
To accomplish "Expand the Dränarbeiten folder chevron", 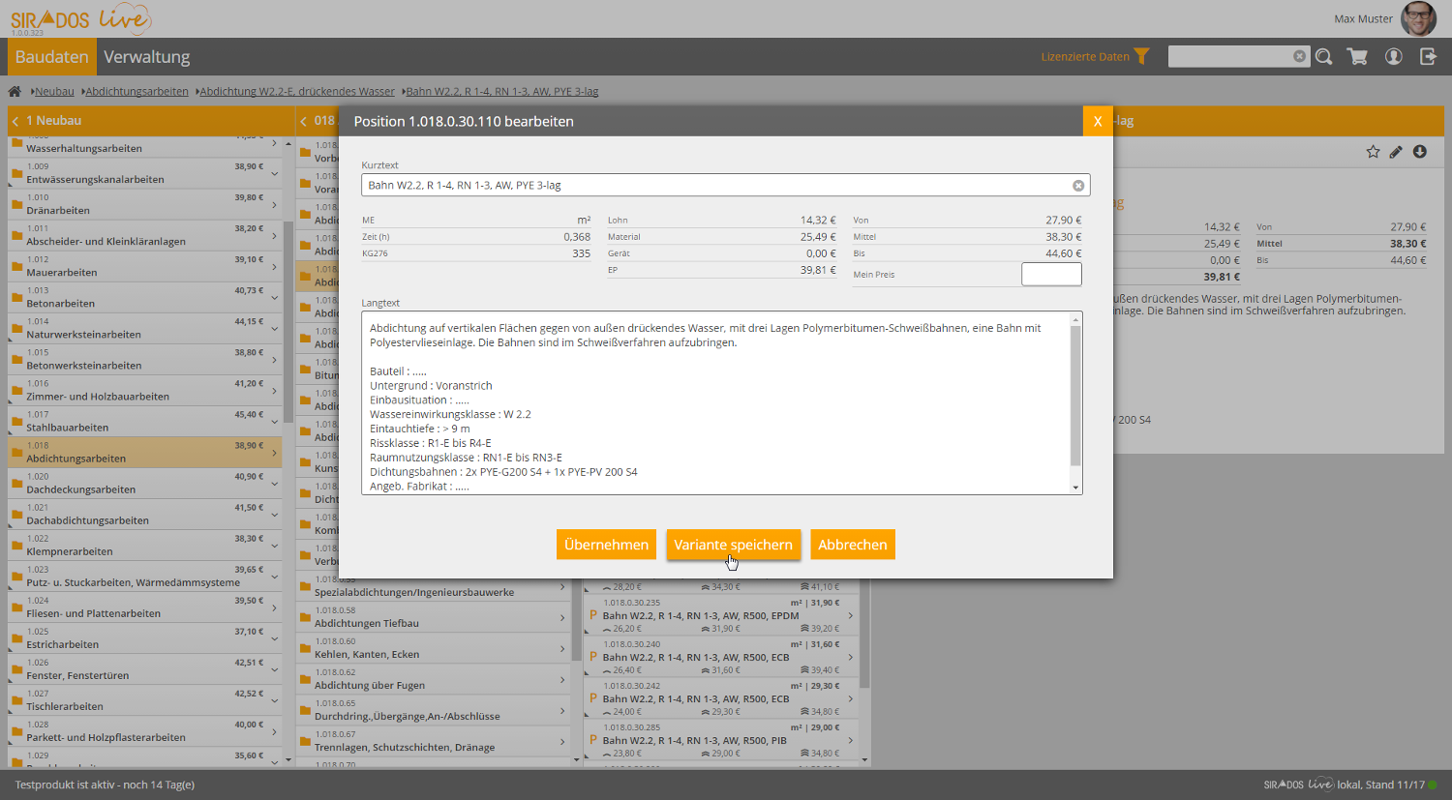I will (x=275, y=205).
